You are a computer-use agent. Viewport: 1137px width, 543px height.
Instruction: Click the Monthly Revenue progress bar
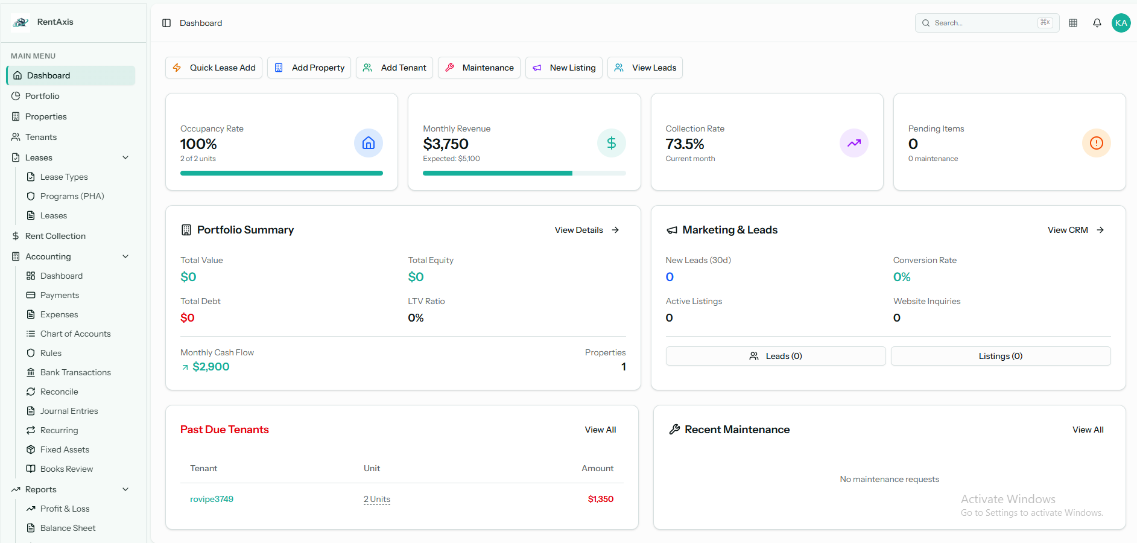pos(524,173)
